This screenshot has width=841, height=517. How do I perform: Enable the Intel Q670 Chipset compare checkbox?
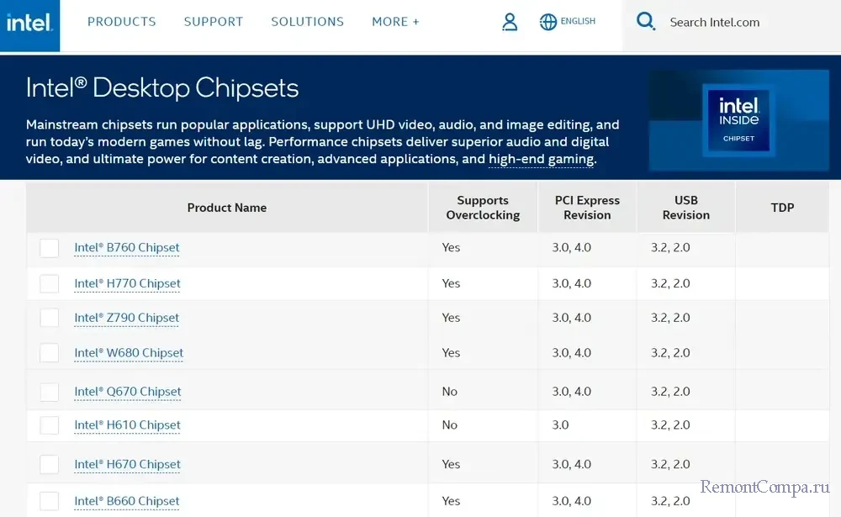[50, 392]
